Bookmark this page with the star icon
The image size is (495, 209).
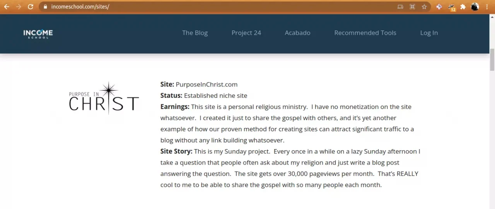(424, 7)
